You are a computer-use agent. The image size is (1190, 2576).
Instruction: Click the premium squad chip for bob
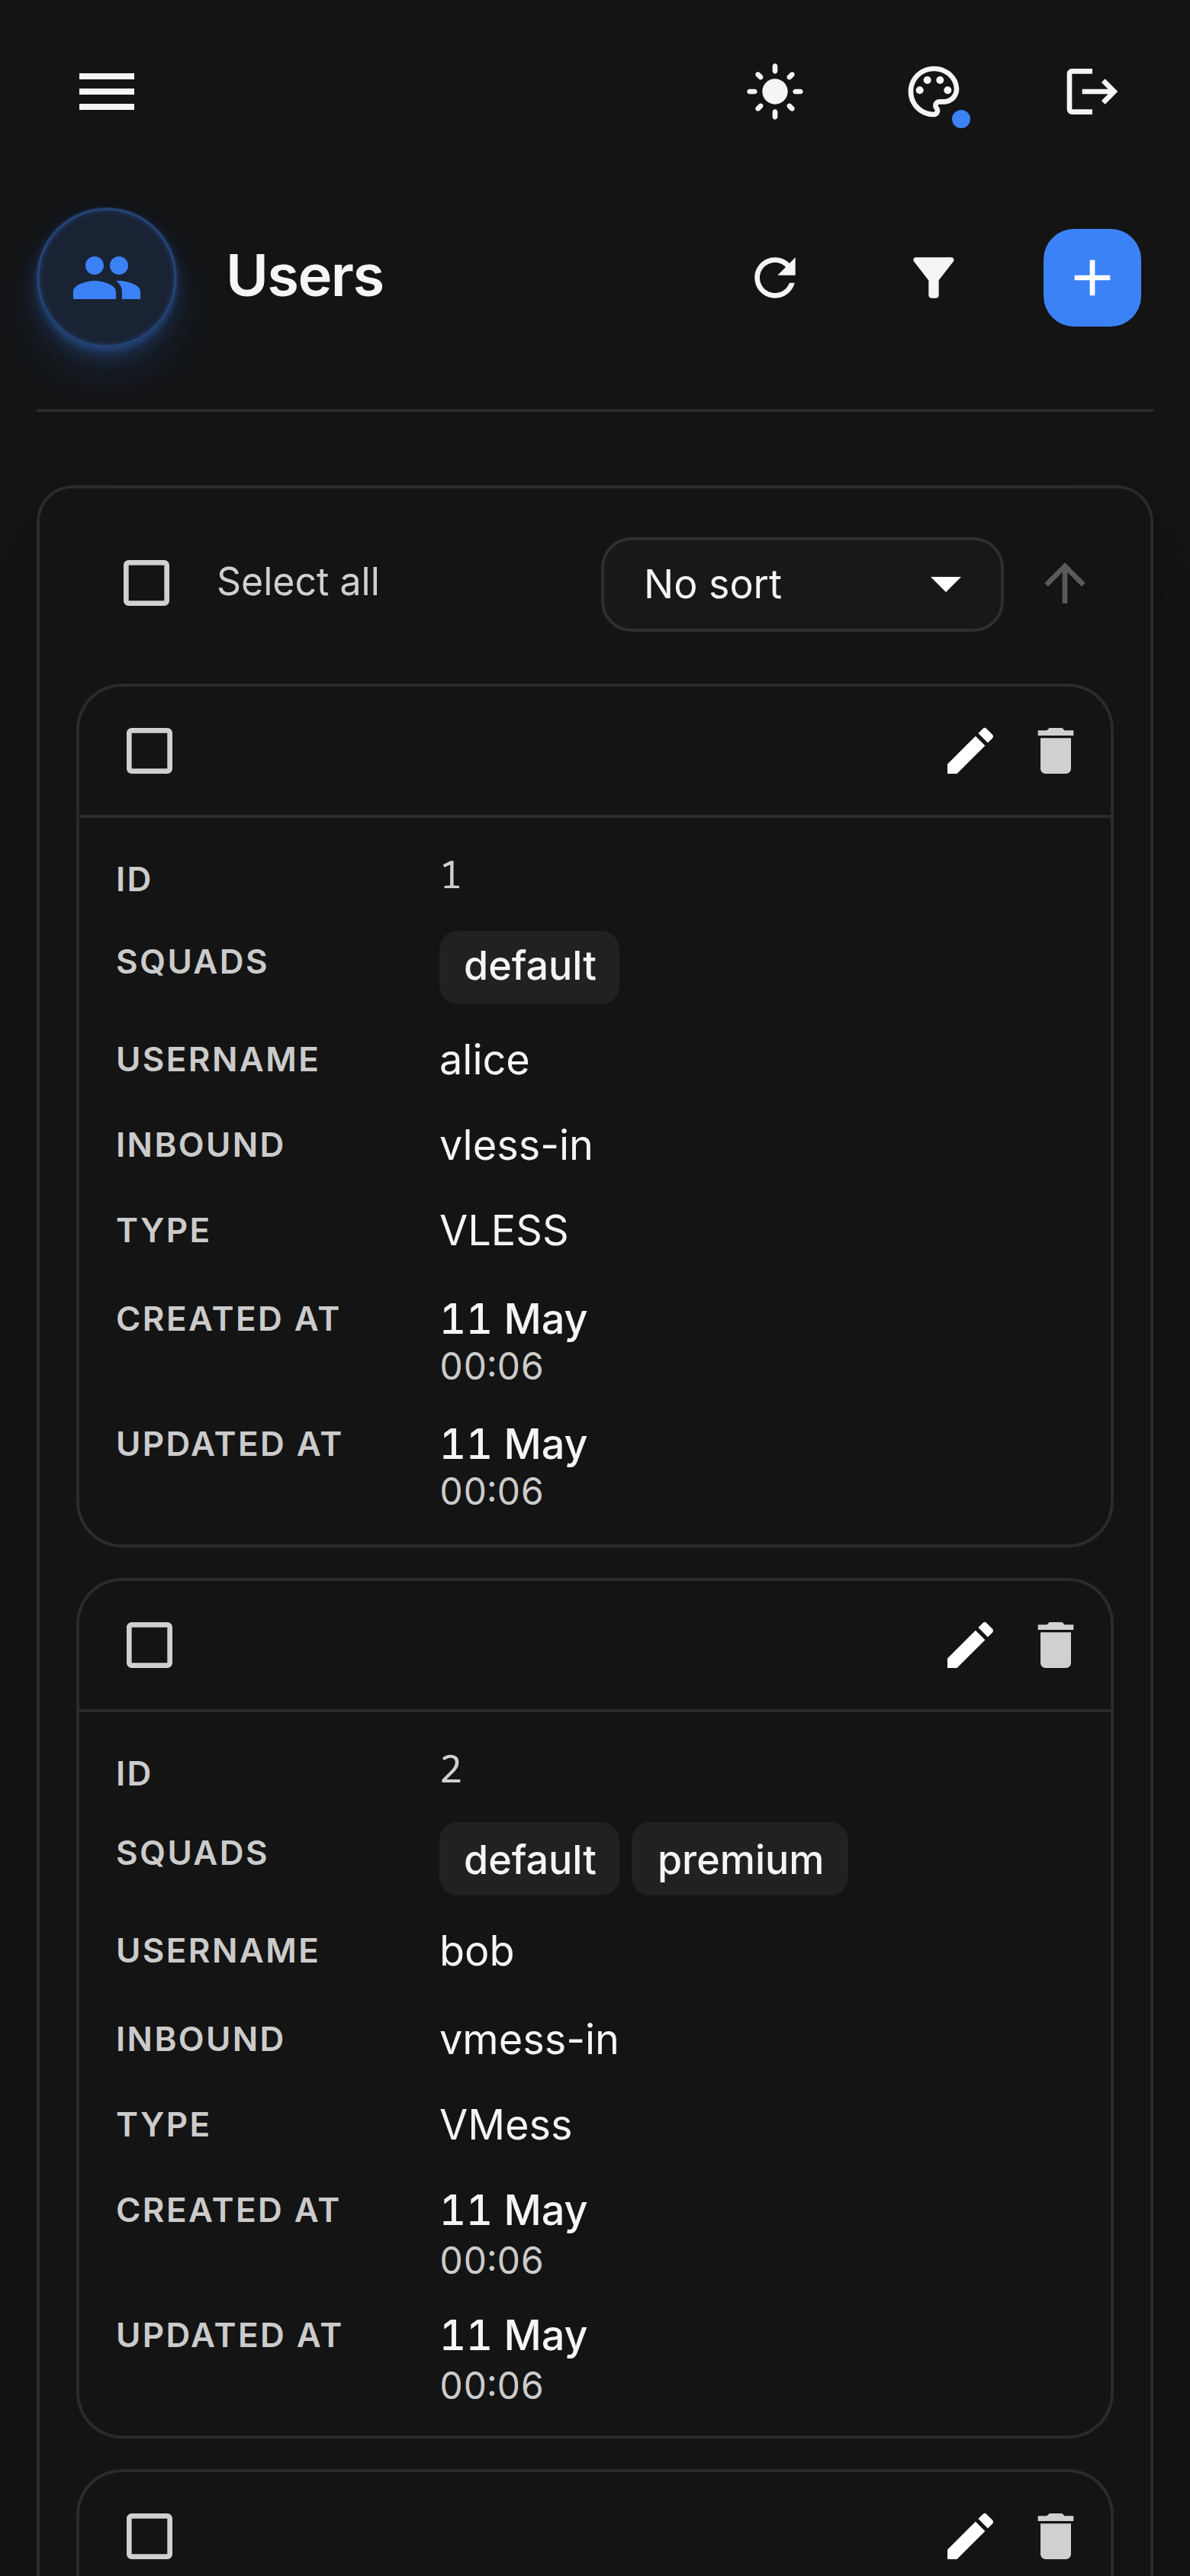[x=740, y=1859]
